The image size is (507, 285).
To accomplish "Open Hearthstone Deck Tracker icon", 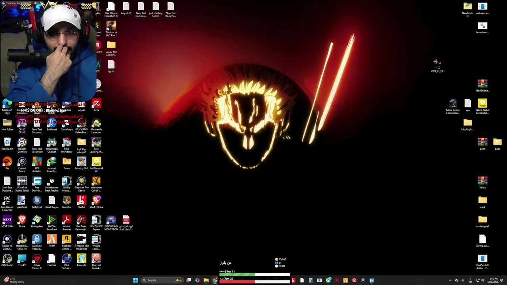I will tap(52, 184).
